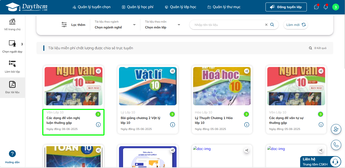This screenshot has width=345, height=168.
Task: Open the green user avatar in header
Action: [x=336, y=7]
